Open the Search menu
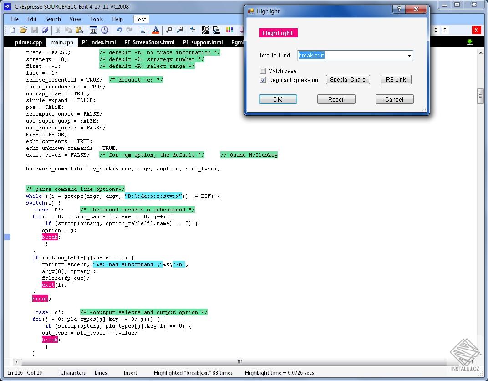The image size is (488, 381). pos(53,19)
